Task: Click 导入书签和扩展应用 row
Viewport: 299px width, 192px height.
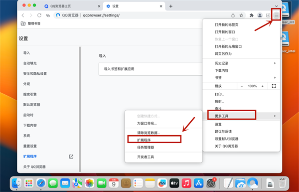Action: point(150,69)
